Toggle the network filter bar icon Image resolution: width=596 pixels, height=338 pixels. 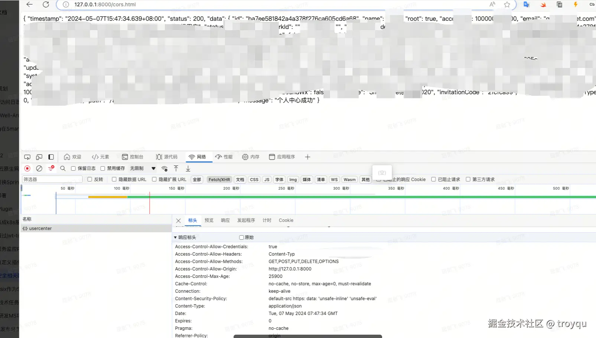point(51,168)
